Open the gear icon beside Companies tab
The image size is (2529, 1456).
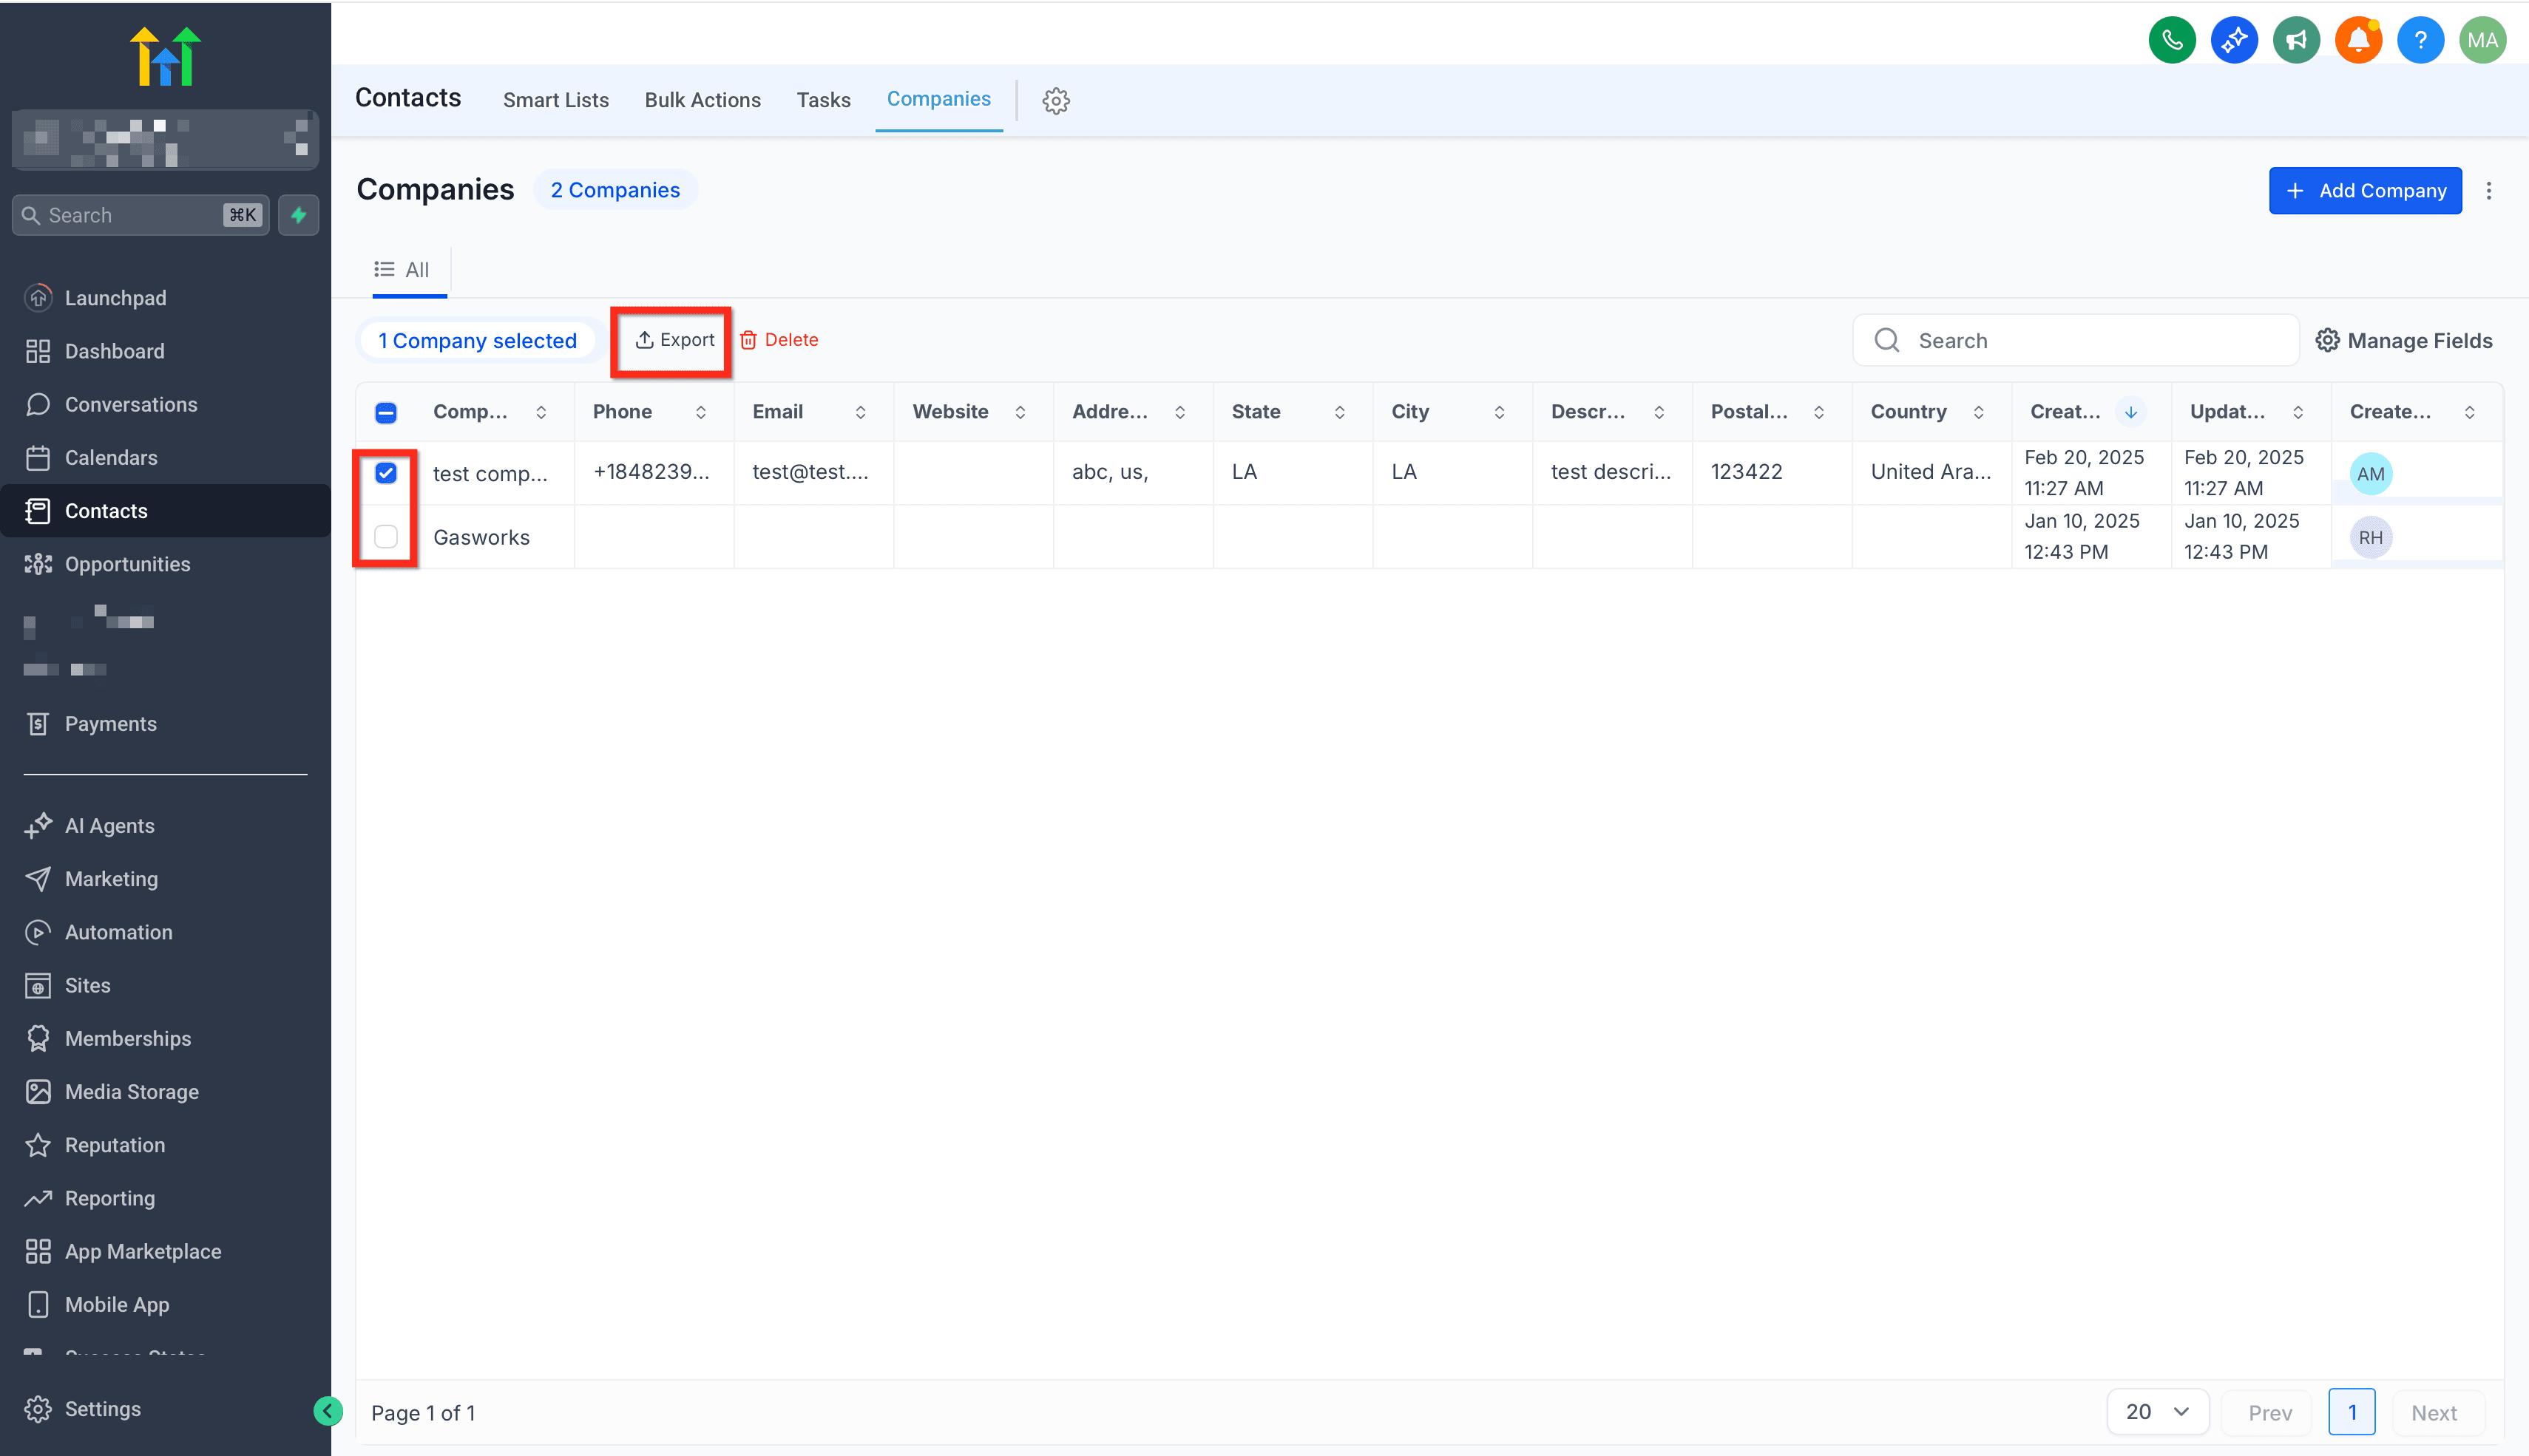click(1055, 100)
